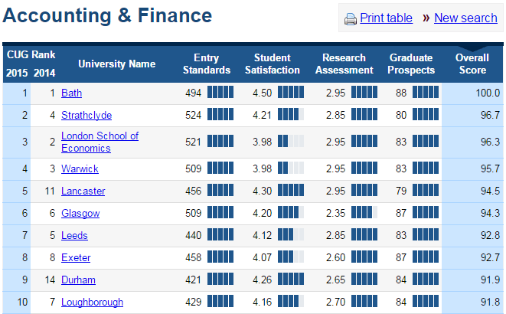Screen dimensions: 506x314
Task: Select Lancaster's Student Satisfaction value 4.30
Action: click(x=262, y=191)
